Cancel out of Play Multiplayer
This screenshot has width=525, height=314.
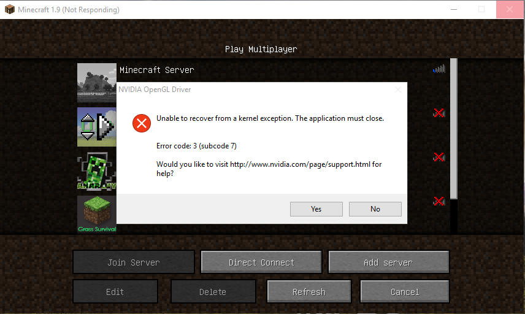click(x=404, y=291)
